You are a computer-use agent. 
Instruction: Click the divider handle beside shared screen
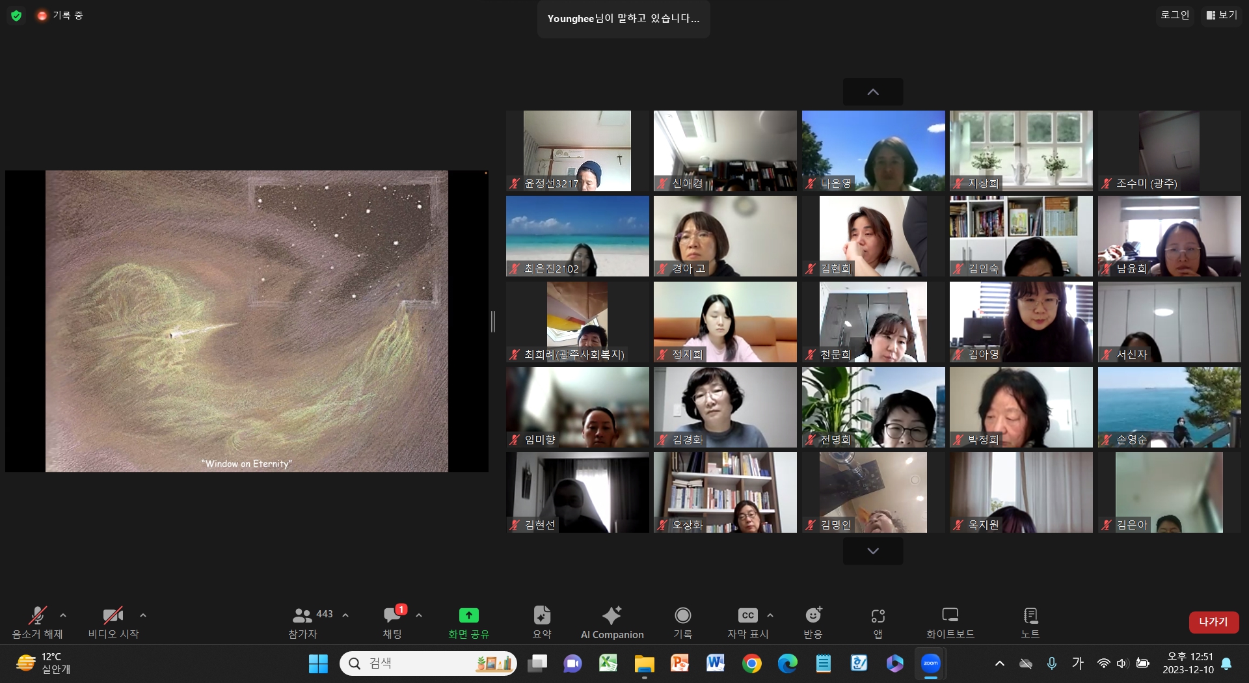click(x=492, y=321)
